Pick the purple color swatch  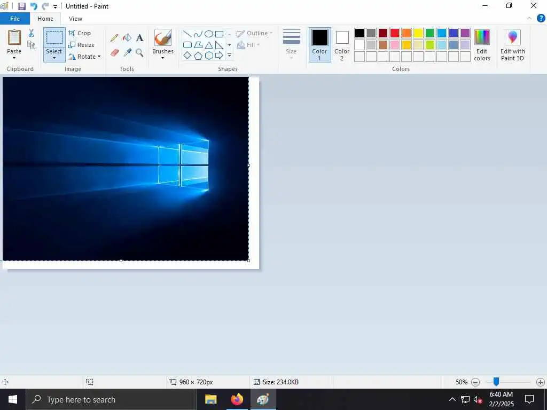(x=465, y=33)
